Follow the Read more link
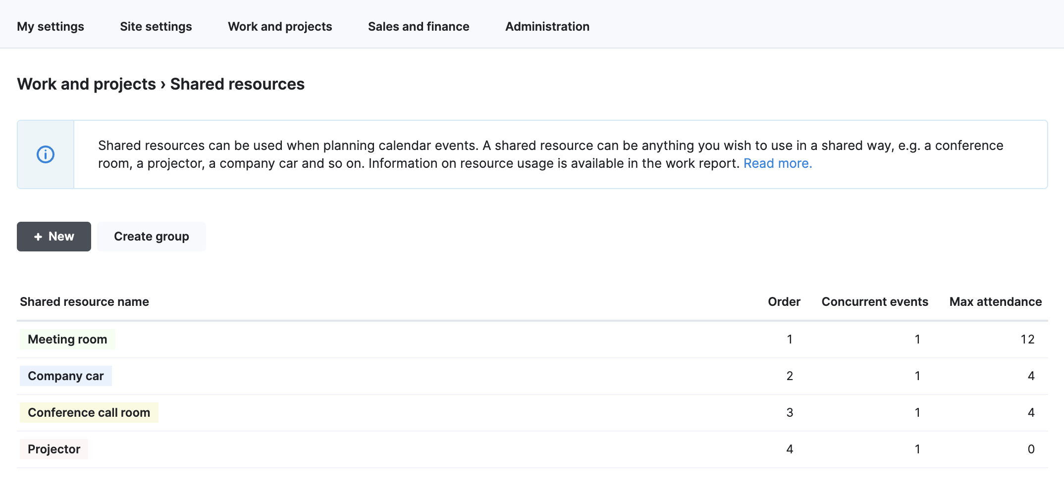 point(778,163)
